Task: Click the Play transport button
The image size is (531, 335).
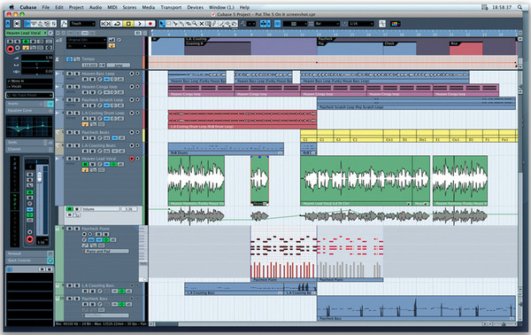Action: pyautogui.click(x=140, y=24)
